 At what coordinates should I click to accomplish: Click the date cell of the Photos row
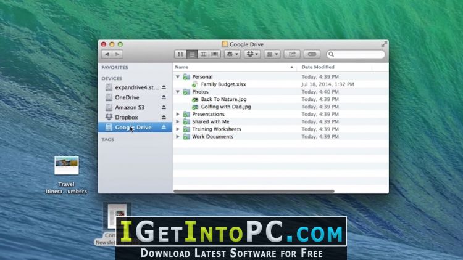click(x=320, y=92)
